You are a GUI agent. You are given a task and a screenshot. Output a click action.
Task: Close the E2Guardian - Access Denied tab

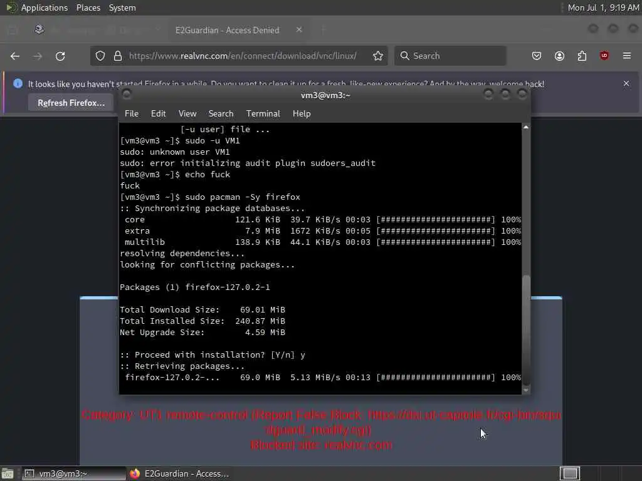click(x=299, y=30)
